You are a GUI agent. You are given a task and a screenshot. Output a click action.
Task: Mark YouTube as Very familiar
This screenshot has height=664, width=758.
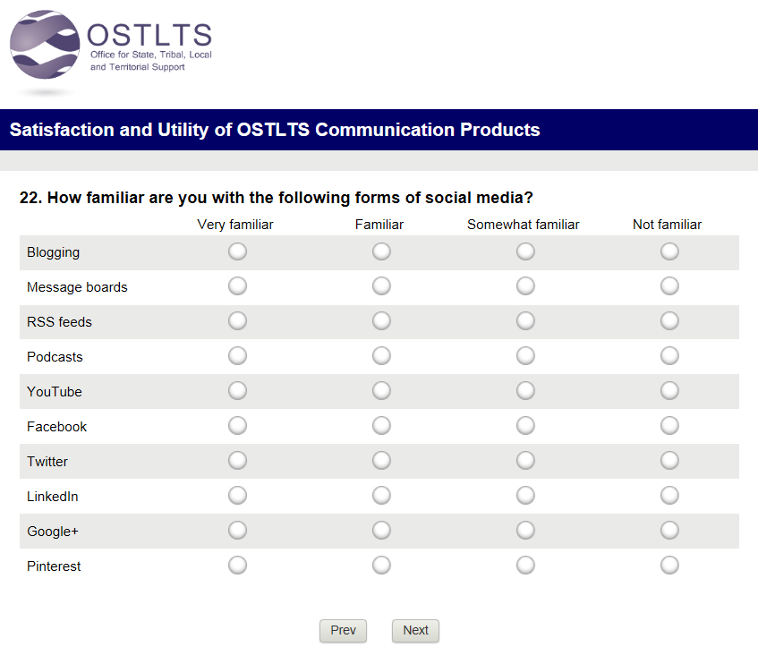(237, 392)
